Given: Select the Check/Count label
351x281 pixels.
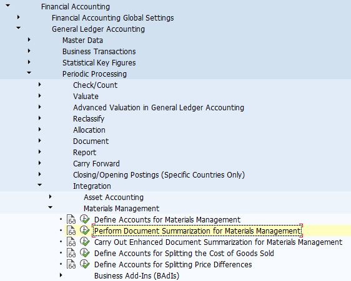Looking at the screenshot, I should pos(95,85).
